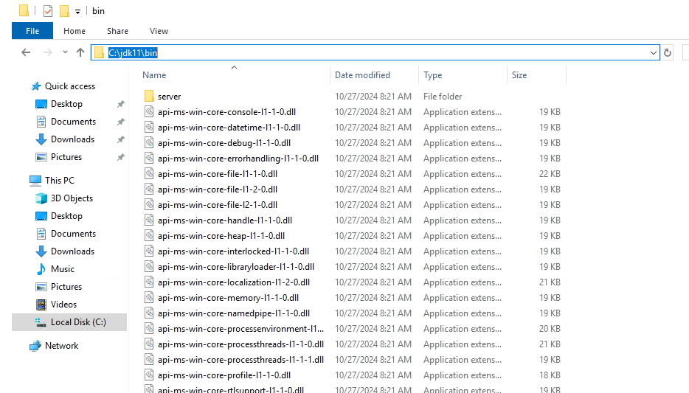
Task: Select api-ms-win-core-console-l1-1-0.dll file icon
Action: (150, 112)
